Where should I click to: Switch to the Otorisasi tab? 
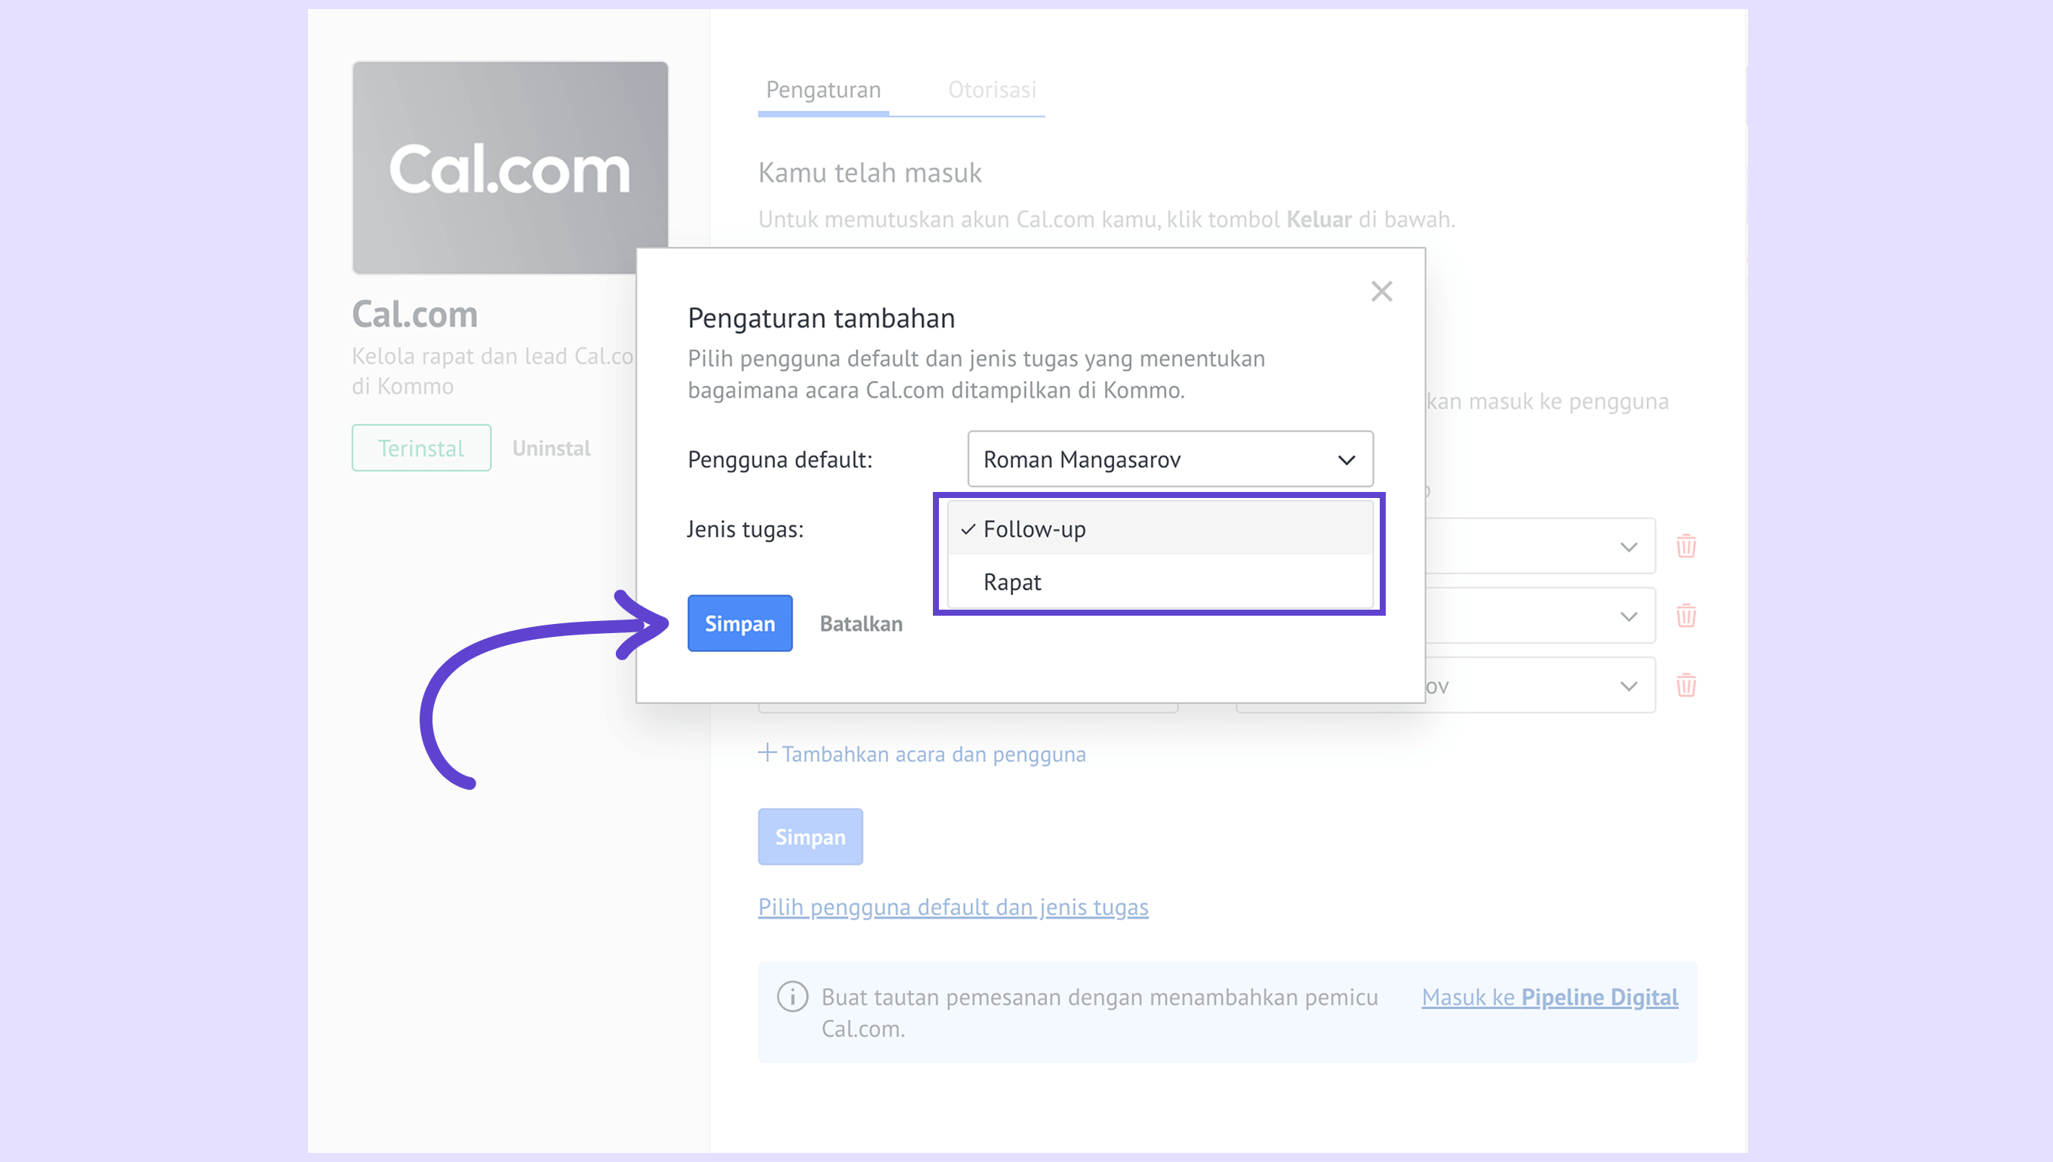pyautogui.click(x=991, y=91)
